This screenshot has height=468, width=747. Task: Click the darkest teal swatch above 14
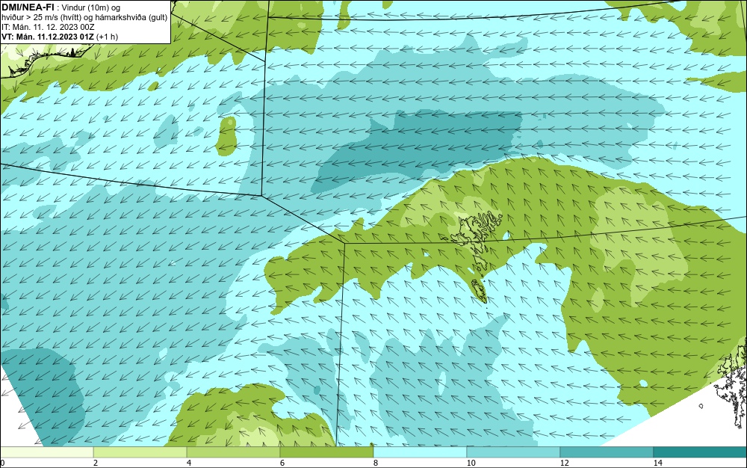point(701,452)
